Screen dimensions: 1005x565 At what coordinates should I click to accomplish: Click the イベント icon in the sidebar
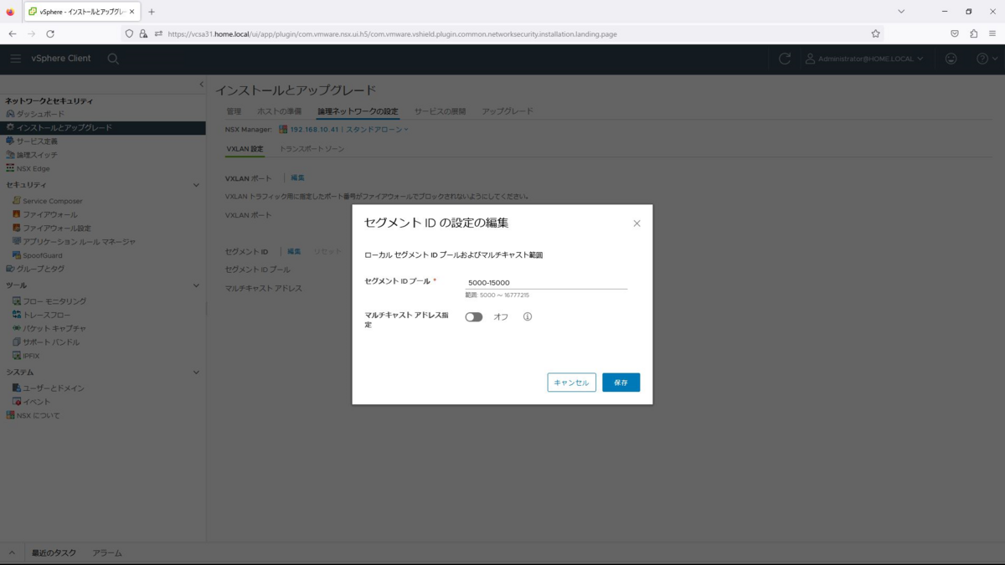click(x=17, y=402)
